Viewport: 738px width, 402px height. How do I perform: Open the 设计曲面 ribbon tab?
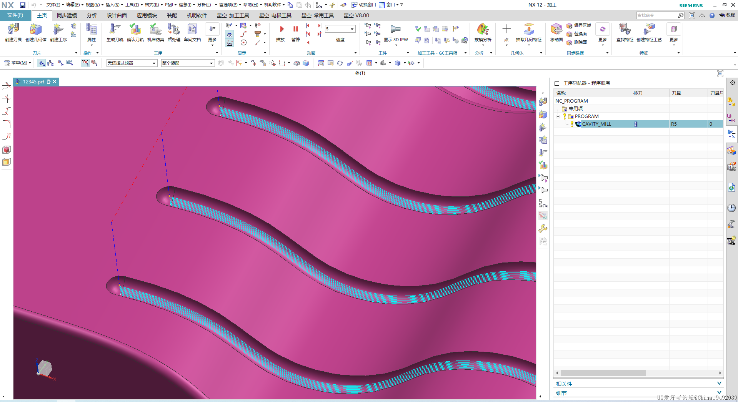(x=117, y=15)
